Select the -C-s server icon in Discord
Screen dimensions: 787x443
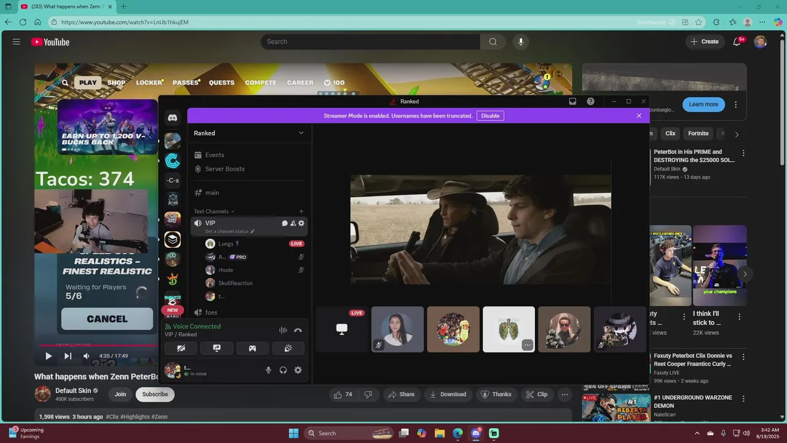tap(173, 180)
